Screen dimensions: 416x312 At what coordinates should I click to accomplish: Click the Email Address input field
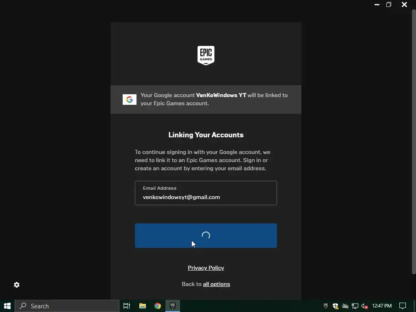206,193
